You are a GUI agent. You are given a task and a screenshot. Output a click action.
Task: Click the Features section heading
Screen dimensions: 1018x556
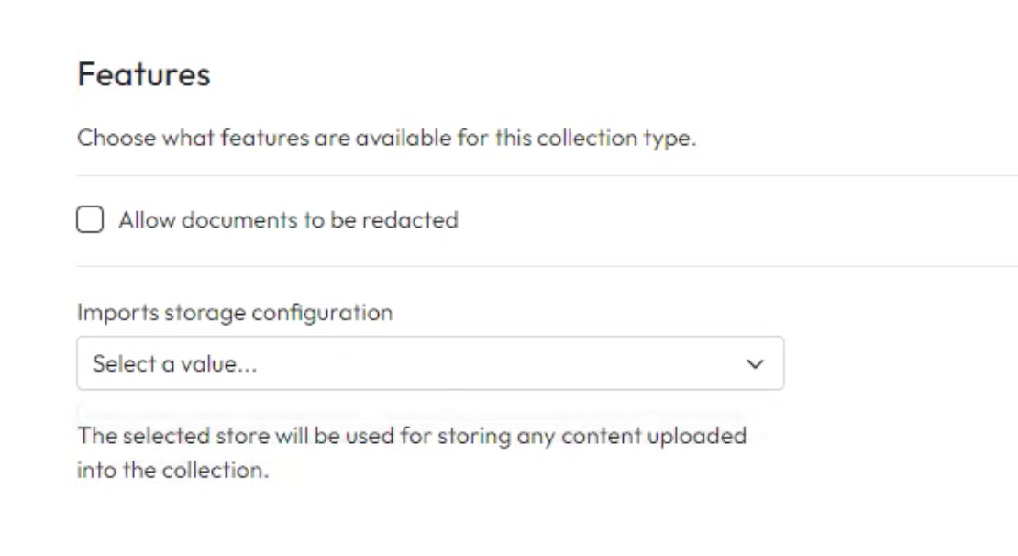point(144,74)
